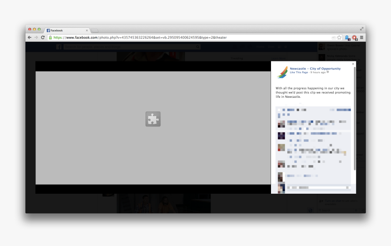Close the photo theater side panel
Image resolution: width=391 pixels, height=246 pixels.
pos(353,64)
